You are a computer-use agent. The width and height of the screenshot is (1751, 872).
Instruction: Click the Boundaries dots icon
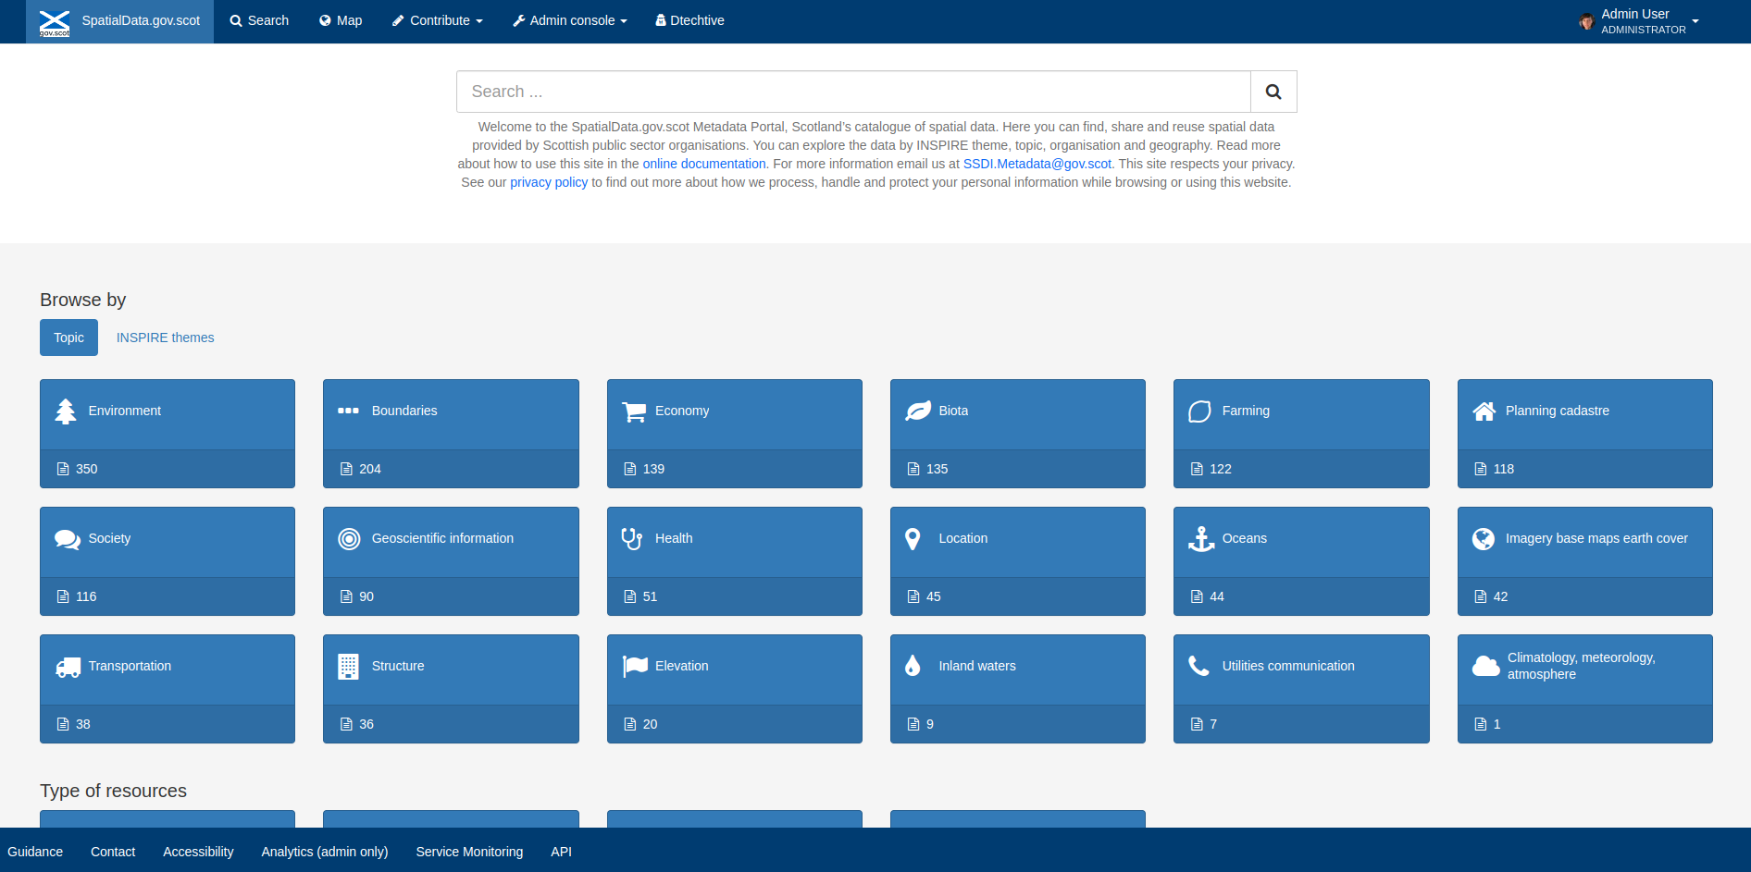point(348,411)
